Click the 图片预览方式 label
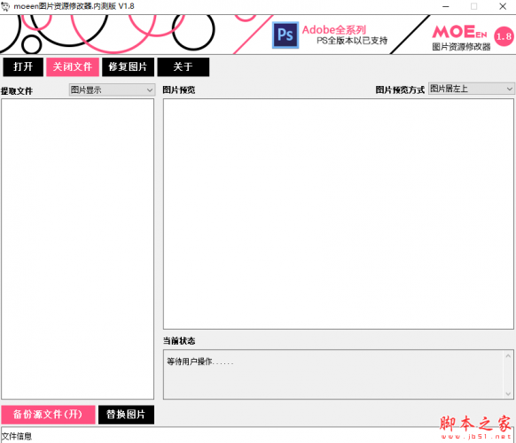516x443 pixels. (x=400, y=89)
